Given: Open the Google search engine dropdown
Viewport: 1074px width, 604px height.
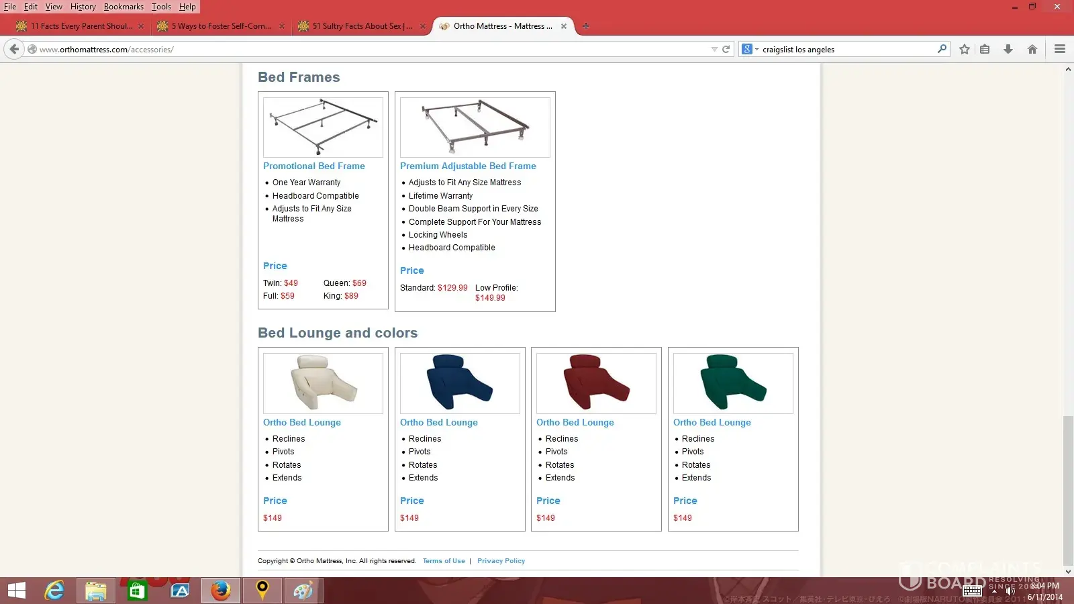Looking at the screenshot, I should (750, 49).
